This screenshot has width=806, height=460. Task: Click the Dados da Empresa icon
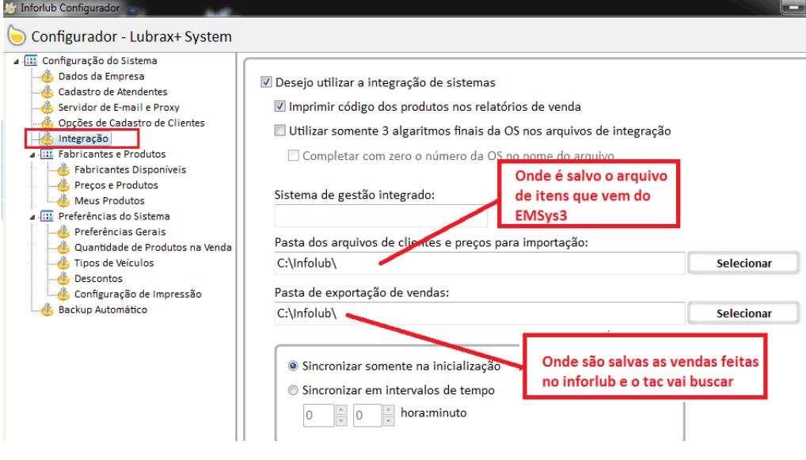pos(48,76)
